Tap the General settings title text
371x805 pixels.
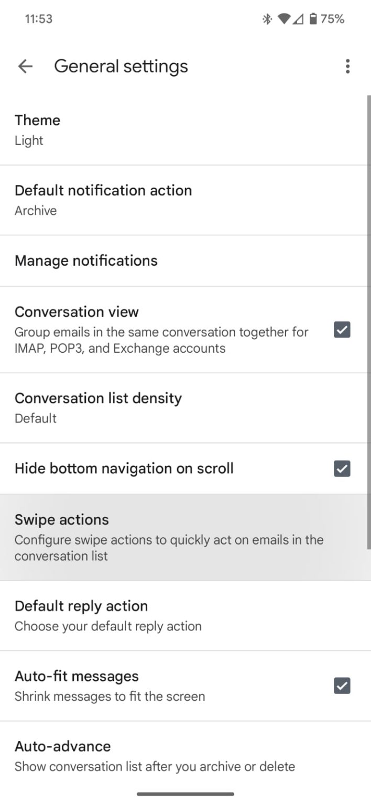(x=121, y=66)
